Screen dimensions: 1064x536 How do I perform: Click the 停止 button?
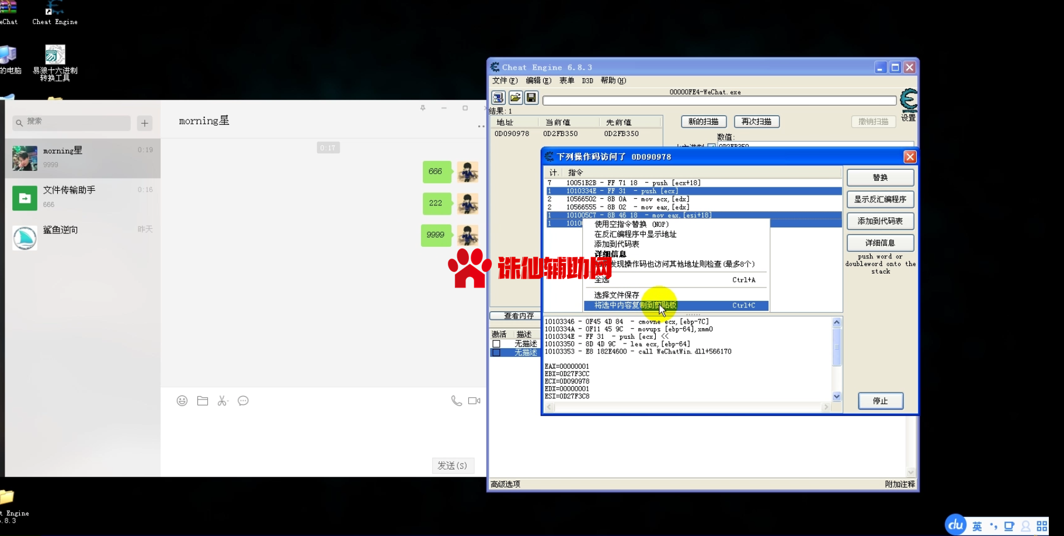coord(880,401)
